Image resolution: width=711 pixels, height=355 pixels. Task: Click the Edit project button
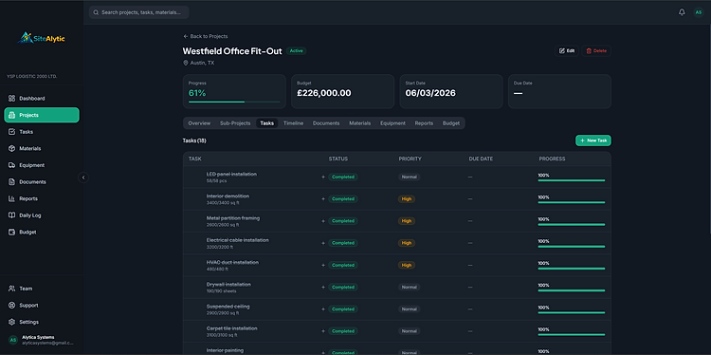coord(567,51)
